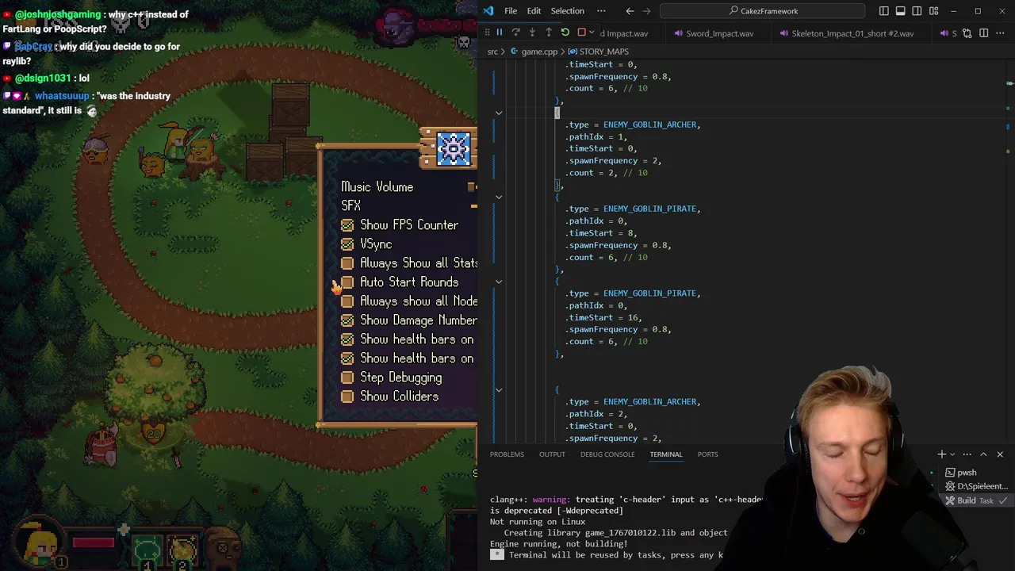This screenshot has width=1015, height=571.
Task: Expand the overflow menu ellipsis
Action: pyautogui.click(x=601, y=11)
